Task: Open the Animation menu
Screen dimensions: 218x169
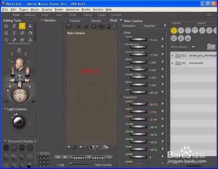Action: click(x=72, y=10)
